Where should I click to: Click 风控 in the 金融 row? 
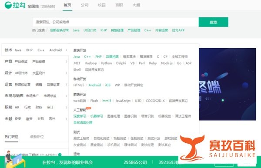click(52, 119)
